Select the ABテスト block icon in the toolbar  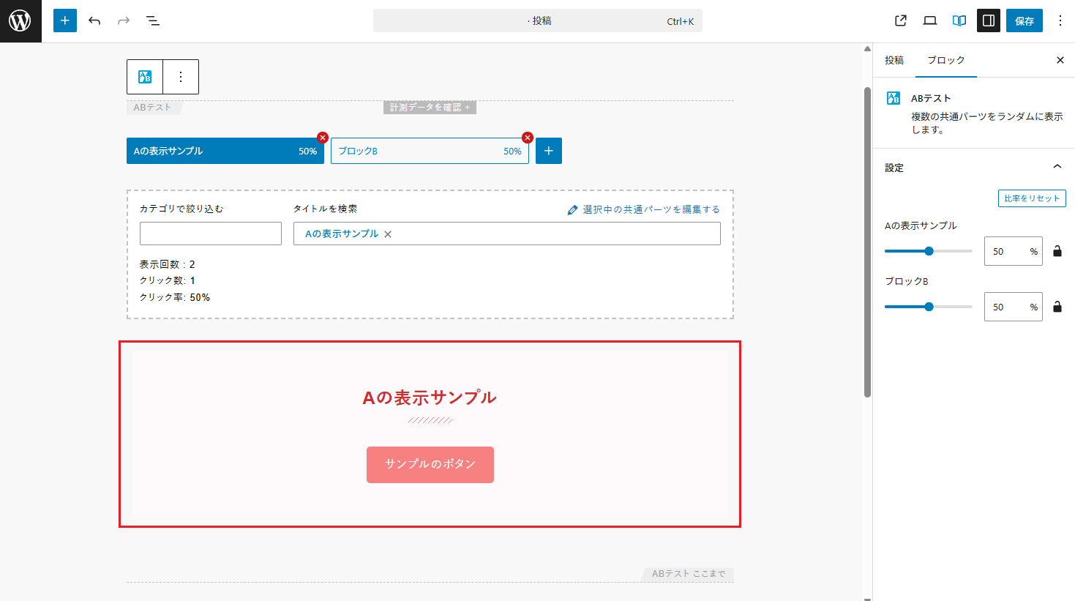tap(143, 76)
